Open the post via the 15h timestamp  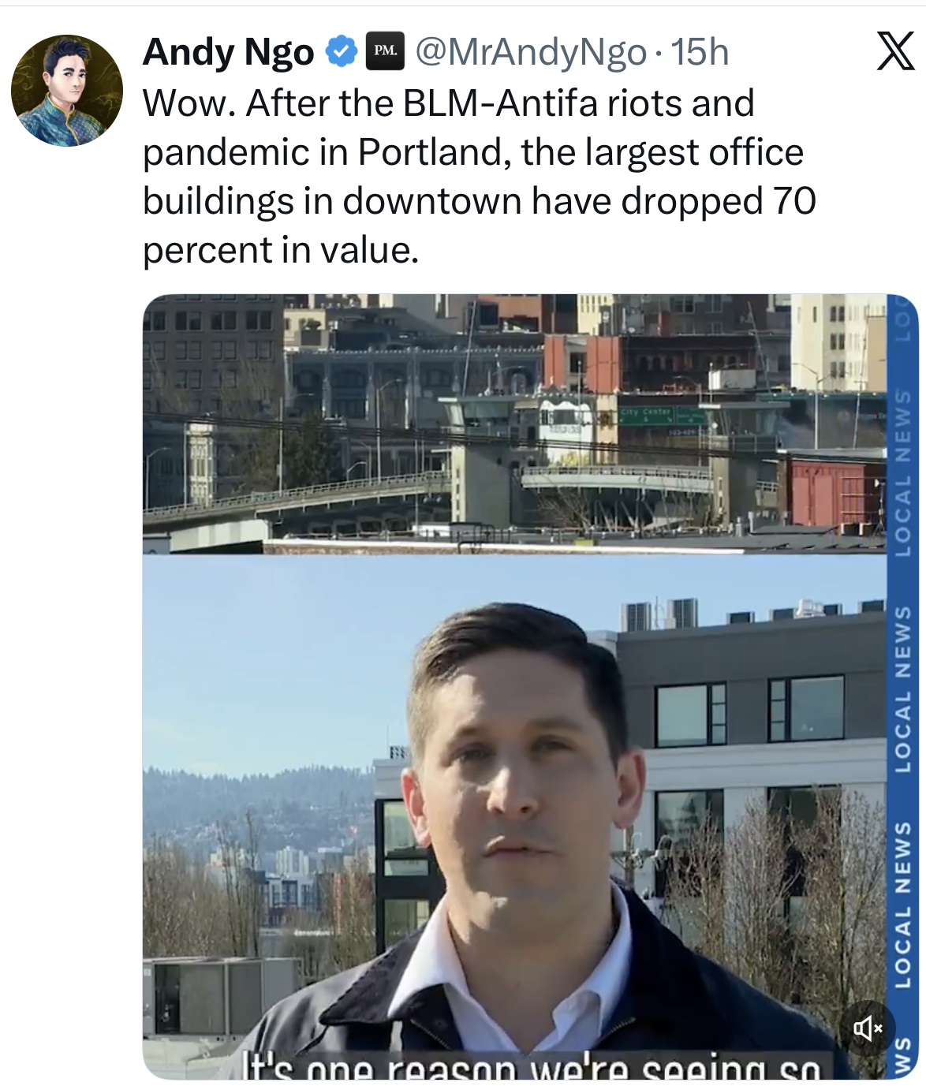(x=700, y=52)
